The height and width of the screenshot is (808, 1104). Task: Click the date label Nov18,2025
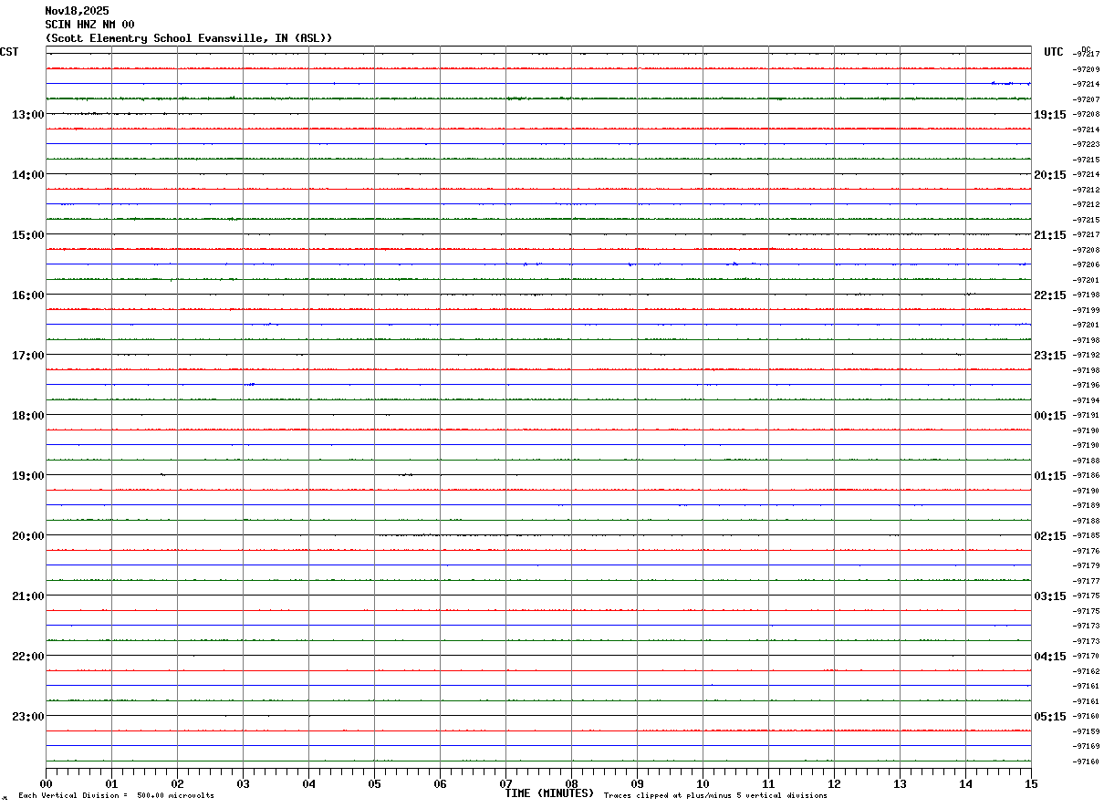click(x=77, y=11)
